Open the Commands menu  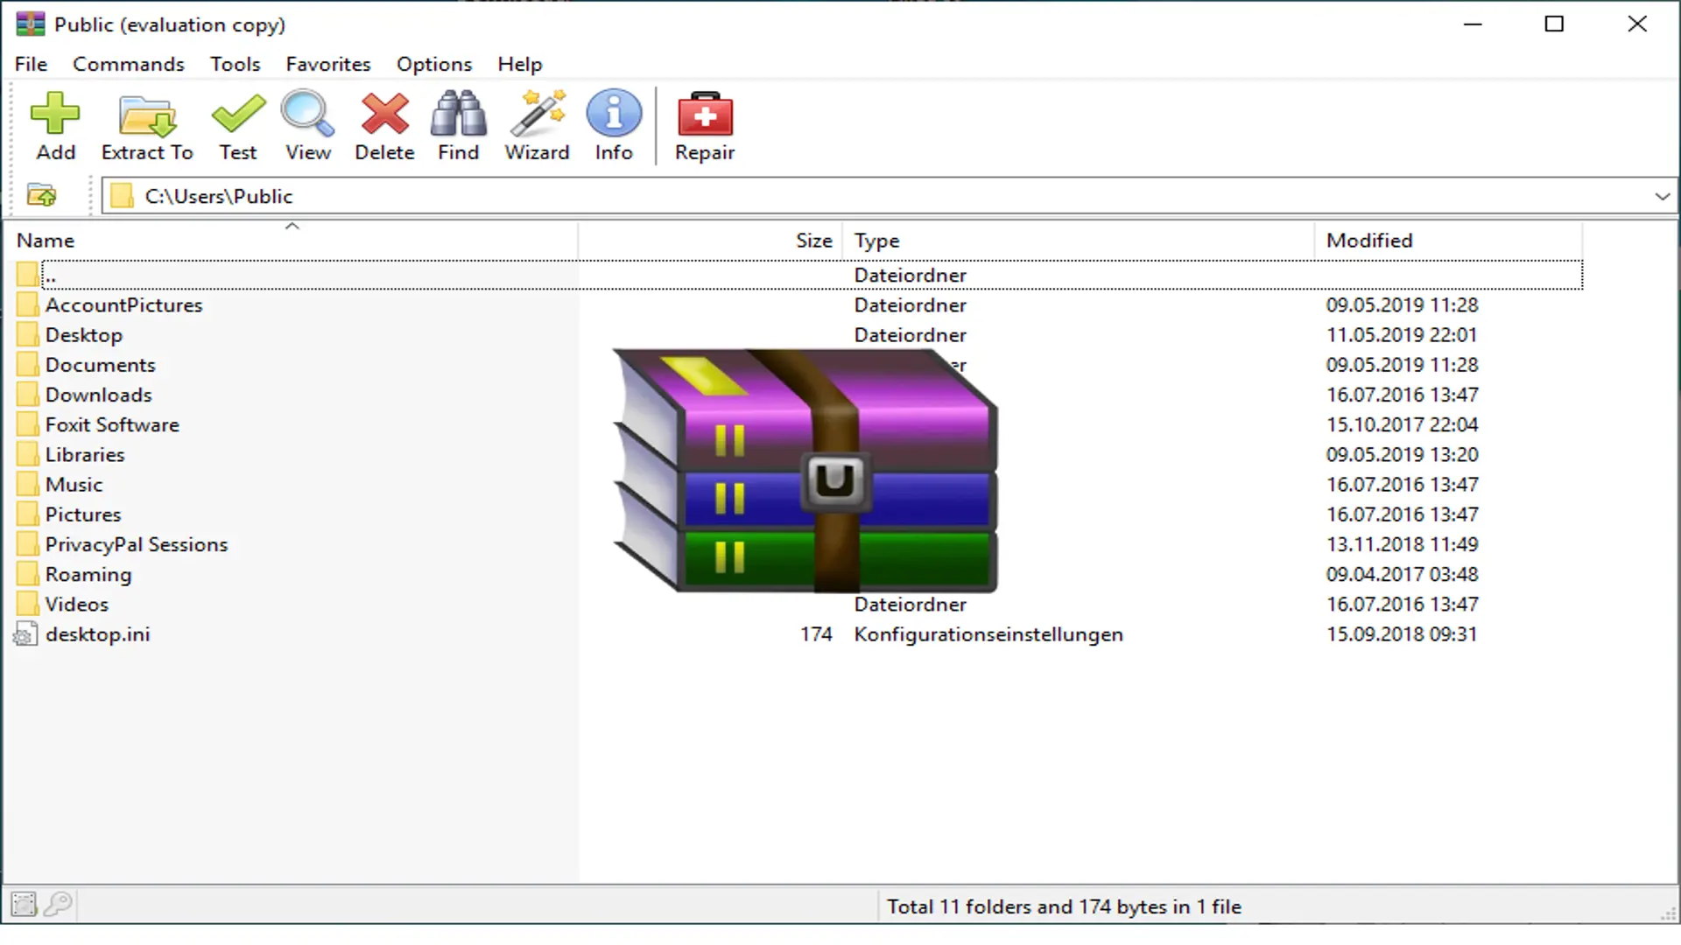point(128,64)
